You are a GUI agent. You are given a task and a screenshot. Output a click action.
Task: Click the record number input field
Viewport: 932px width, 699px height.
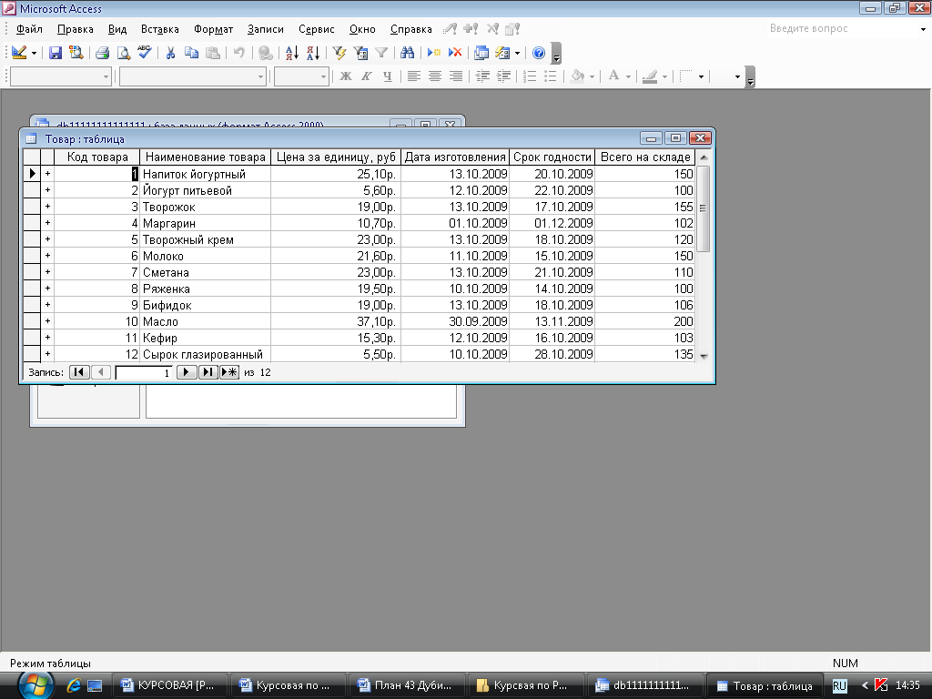pyautogui.click(x=144, y=372)
